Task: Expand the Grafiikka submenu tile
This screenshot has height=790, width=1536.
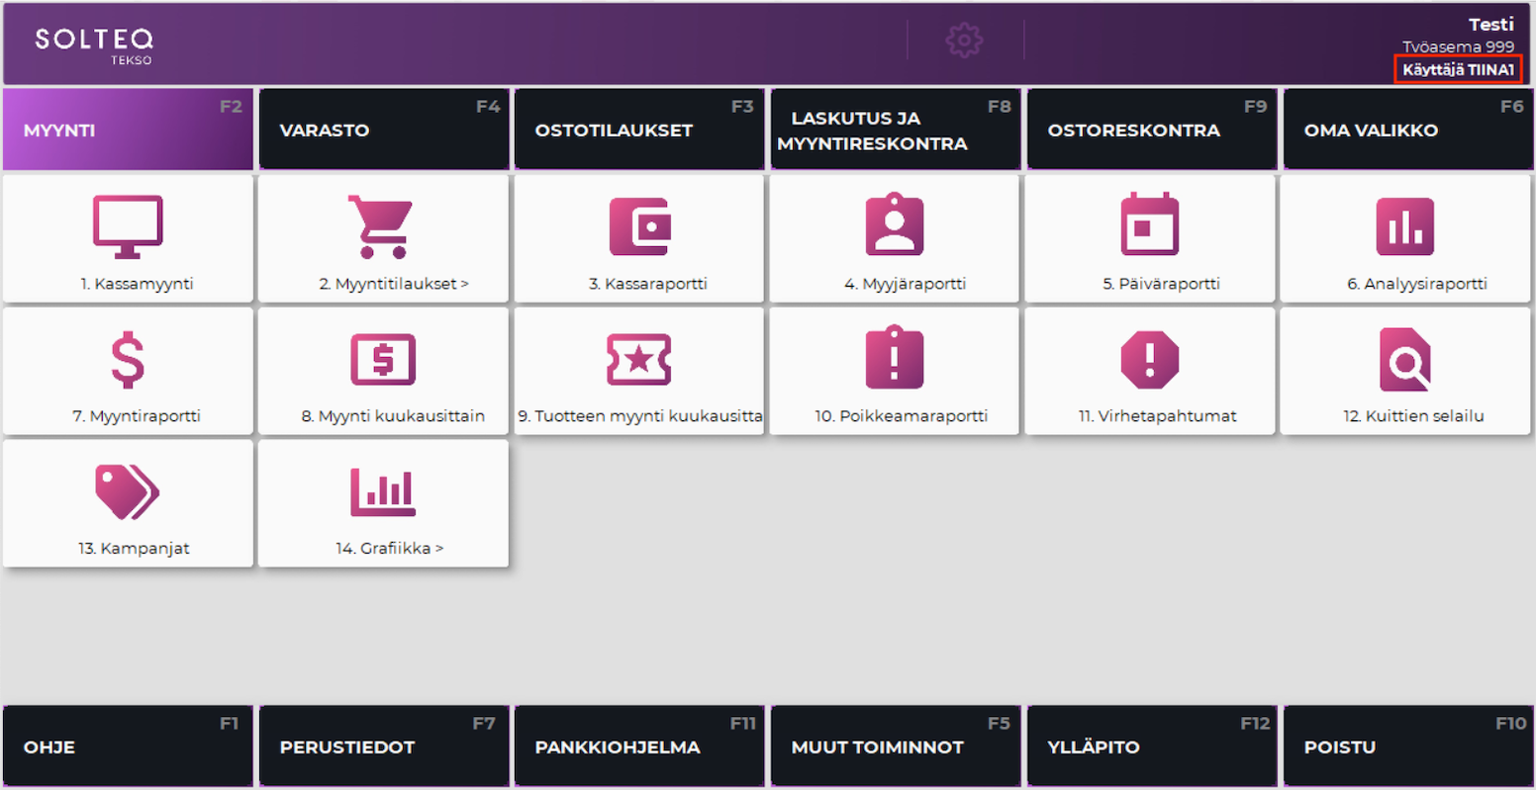Action: click(x=383, y=504)
